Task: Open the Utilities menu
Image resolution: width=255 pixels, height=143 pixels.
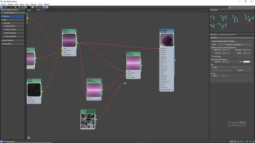Action: pos(46,4)
